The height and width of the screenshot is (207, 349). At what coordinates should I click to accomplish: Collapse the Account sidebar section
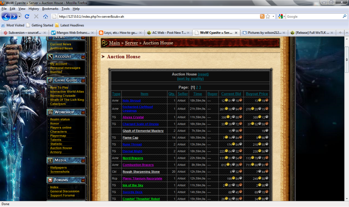coord(83,57)
